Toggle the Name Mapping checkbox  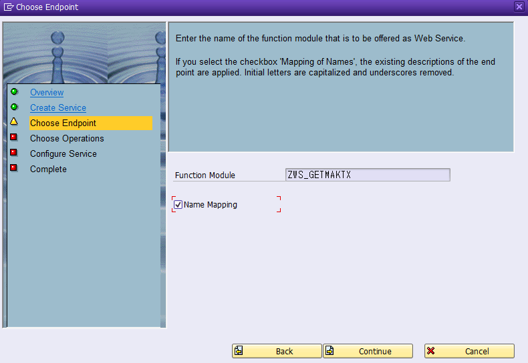point(178,205)
